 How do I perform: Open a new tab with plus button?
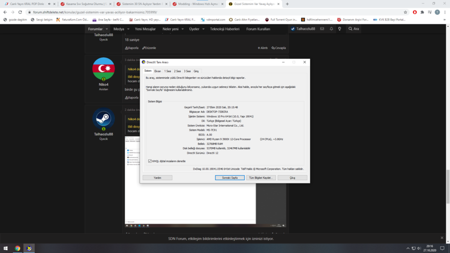click(x=287, y=4)
